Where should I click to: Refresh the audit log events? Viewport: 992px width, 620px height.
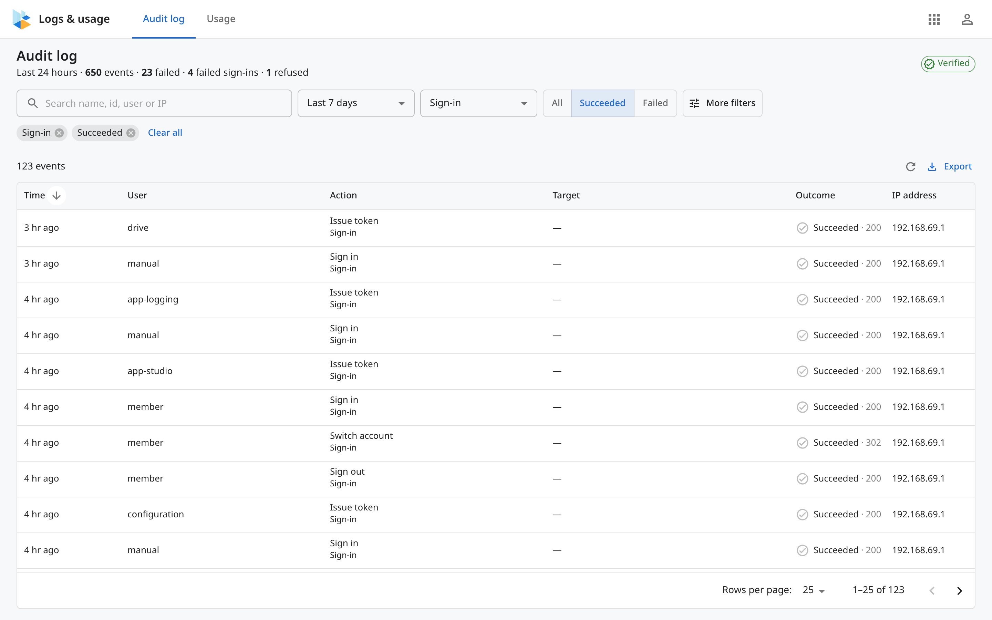click(910, 166)
